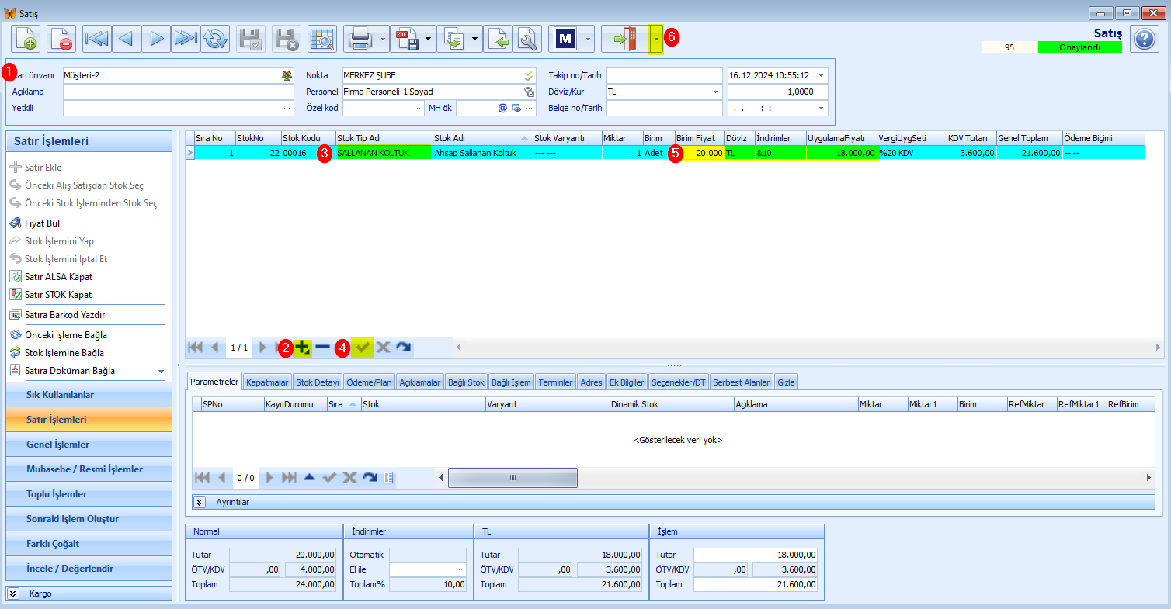Image resolution: width=1171 pixels, height=609 pixels.
Task: Click the up triangle icon in the lower grid navigator
Action: coord(309,478)
